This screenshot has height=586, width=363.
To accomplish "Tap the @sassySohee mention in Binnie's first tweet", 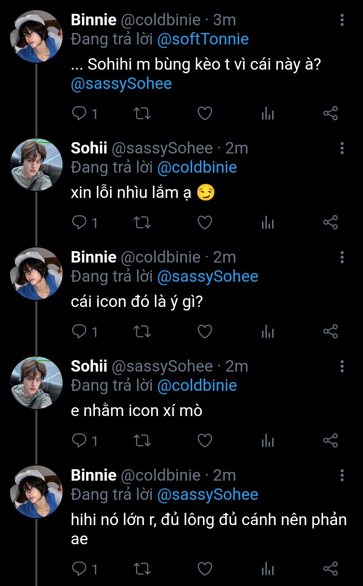I will click(121, 84).
